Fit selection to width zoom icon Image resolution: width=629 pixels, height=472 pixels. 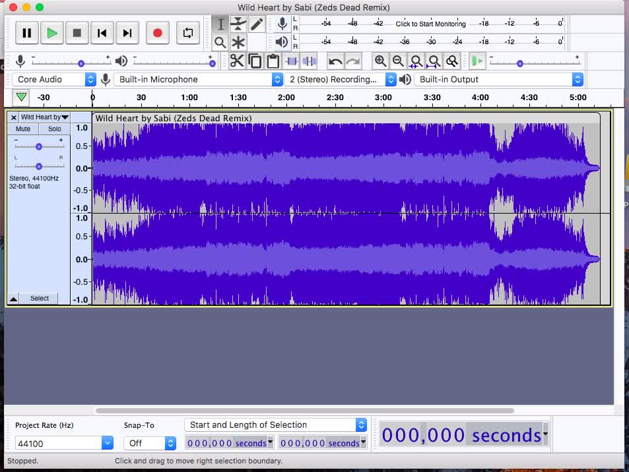(416, 61)
